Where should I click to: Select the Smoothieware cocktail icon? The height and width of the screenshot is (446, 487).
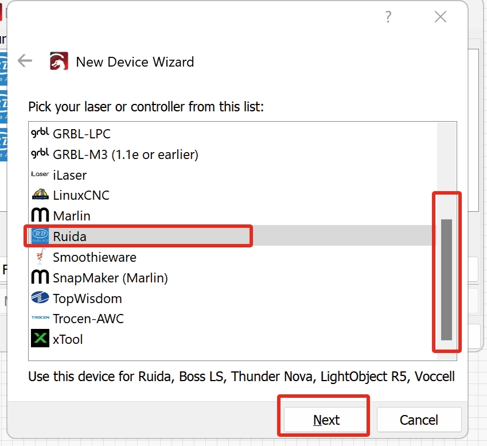point(40,257)
